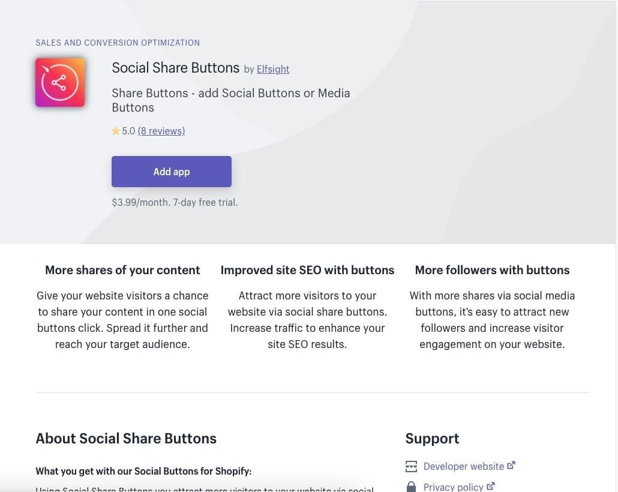Click the Social Share Buttons app logo

[x=60, y=82]
